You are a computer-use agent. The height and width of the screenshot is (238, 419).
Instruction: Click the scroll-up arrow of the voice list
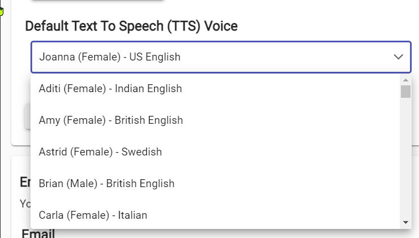405,80
